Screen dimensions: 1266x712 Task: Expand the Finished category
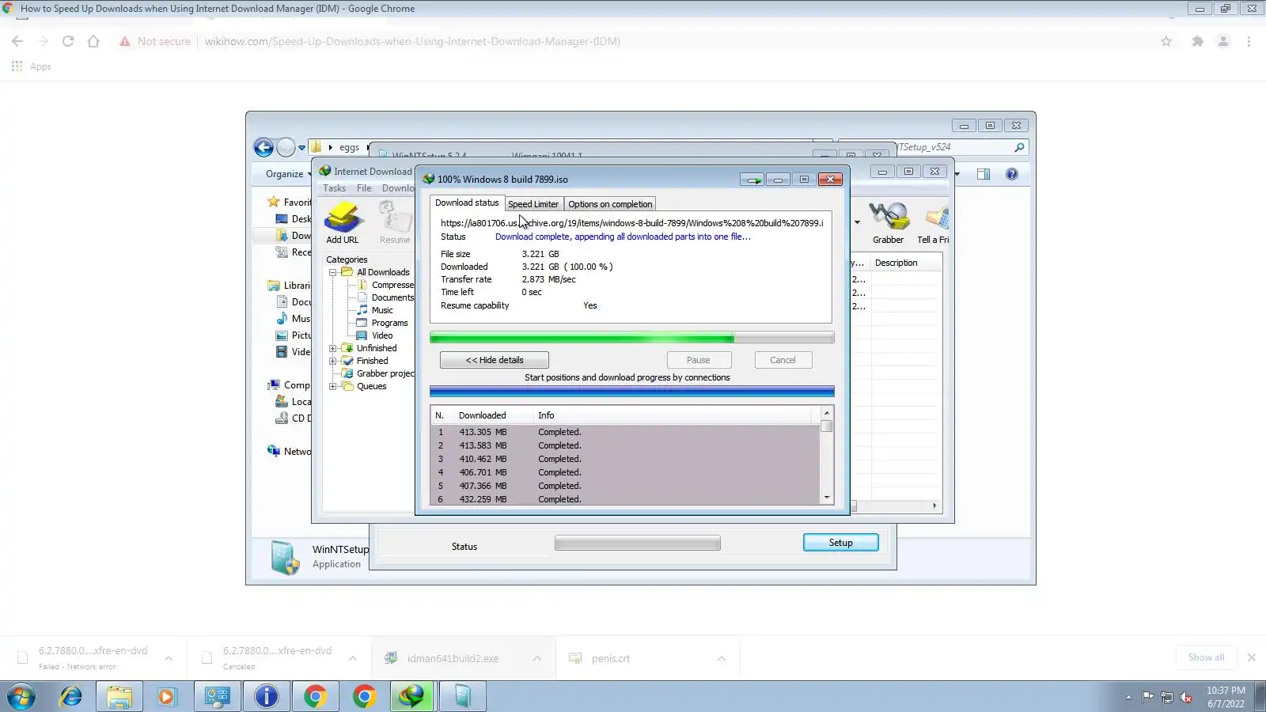tap(333, 361)
